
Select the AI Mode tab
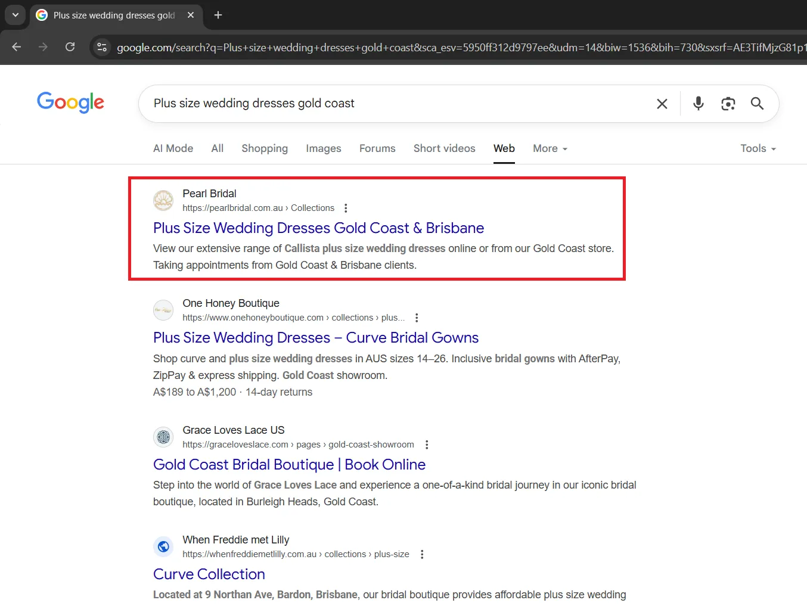coord(173,148)
